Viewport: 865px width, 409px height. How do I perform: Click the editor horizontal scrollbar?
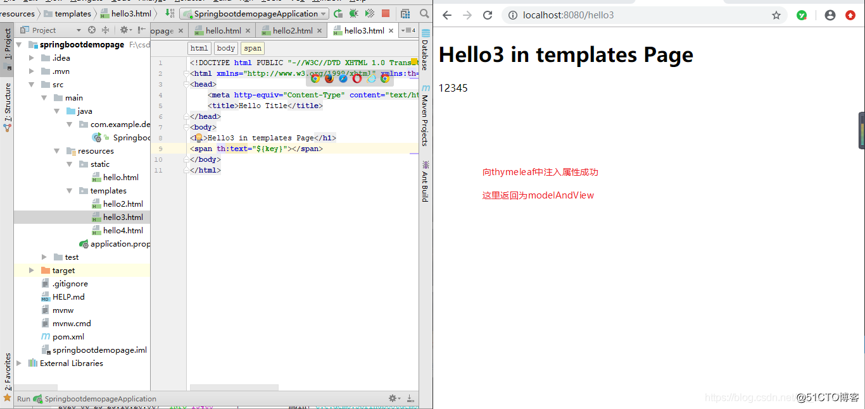234,388
